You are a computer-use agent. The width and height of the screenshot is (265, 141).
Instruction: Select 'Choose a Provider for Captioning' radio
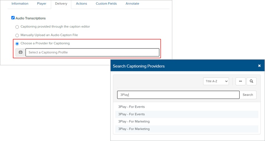coord(17,43)
